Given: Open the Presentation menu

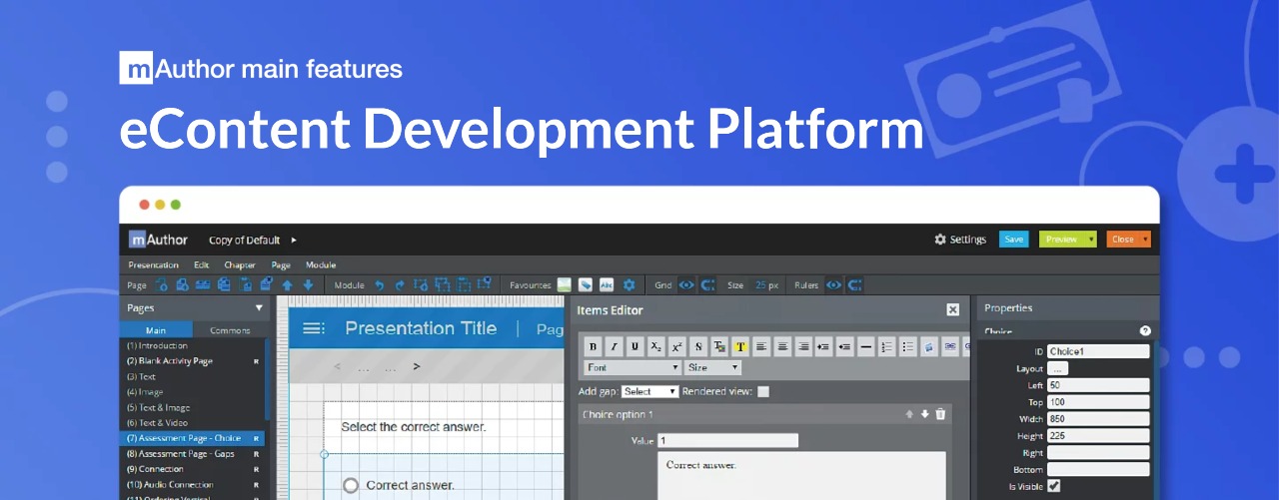Looking at the screenshot, I should 154,265.
